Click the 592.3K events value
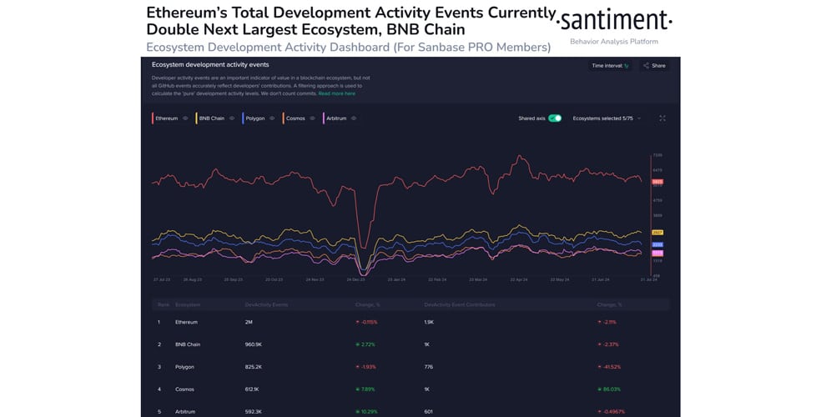This screenshot has width=821, height=417. (x=253, y=412)
